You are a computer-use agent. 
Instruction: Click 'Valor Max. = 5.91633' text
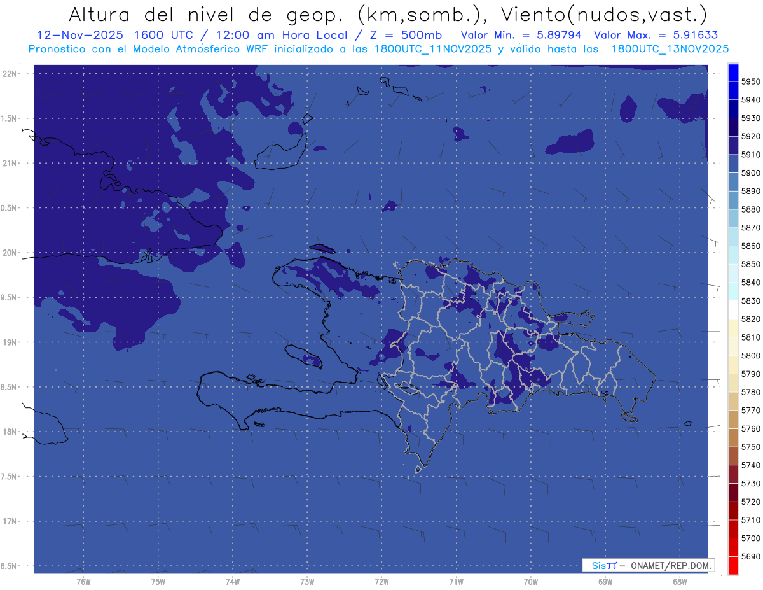656,35
